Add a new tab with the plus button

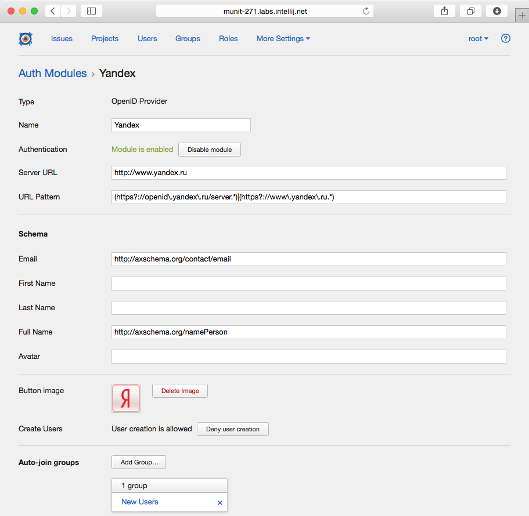pos(522,15)
